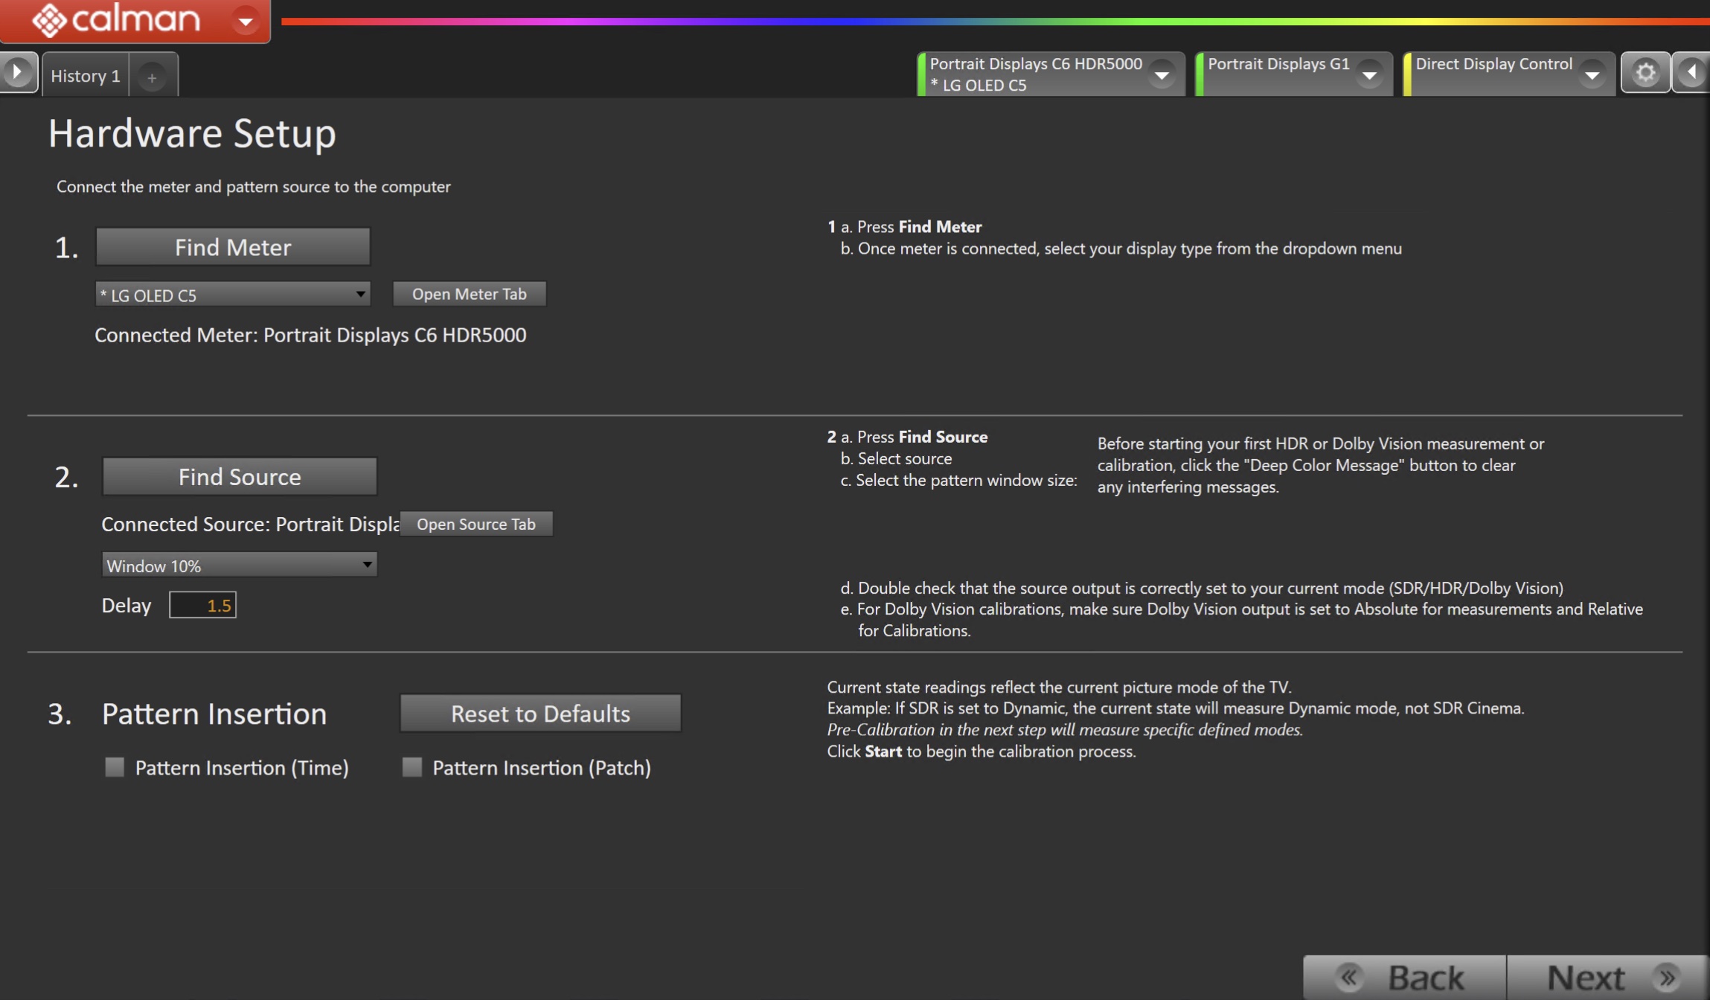Click the Find Source button
1710x1000 pixels.
[240, 477]
